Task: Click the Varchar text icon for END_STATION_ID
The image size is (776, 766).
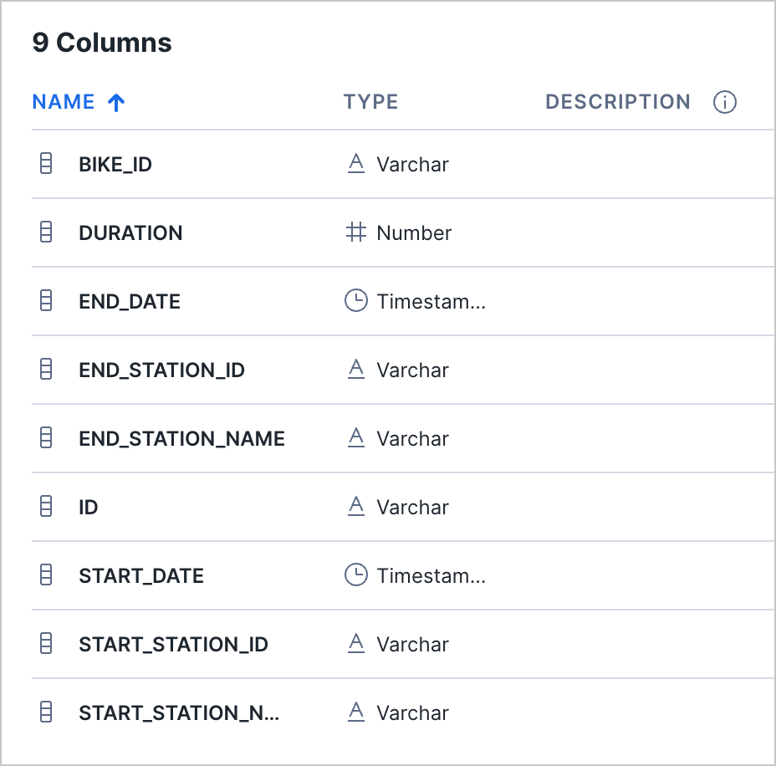Action: [x=356, y=369]
